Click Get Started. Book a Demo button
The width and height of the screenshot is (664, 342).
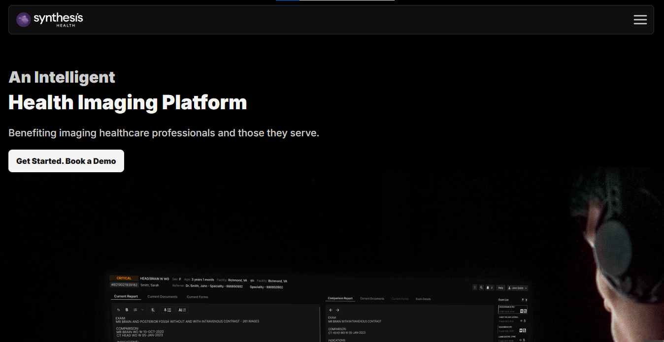pos(66,161)
